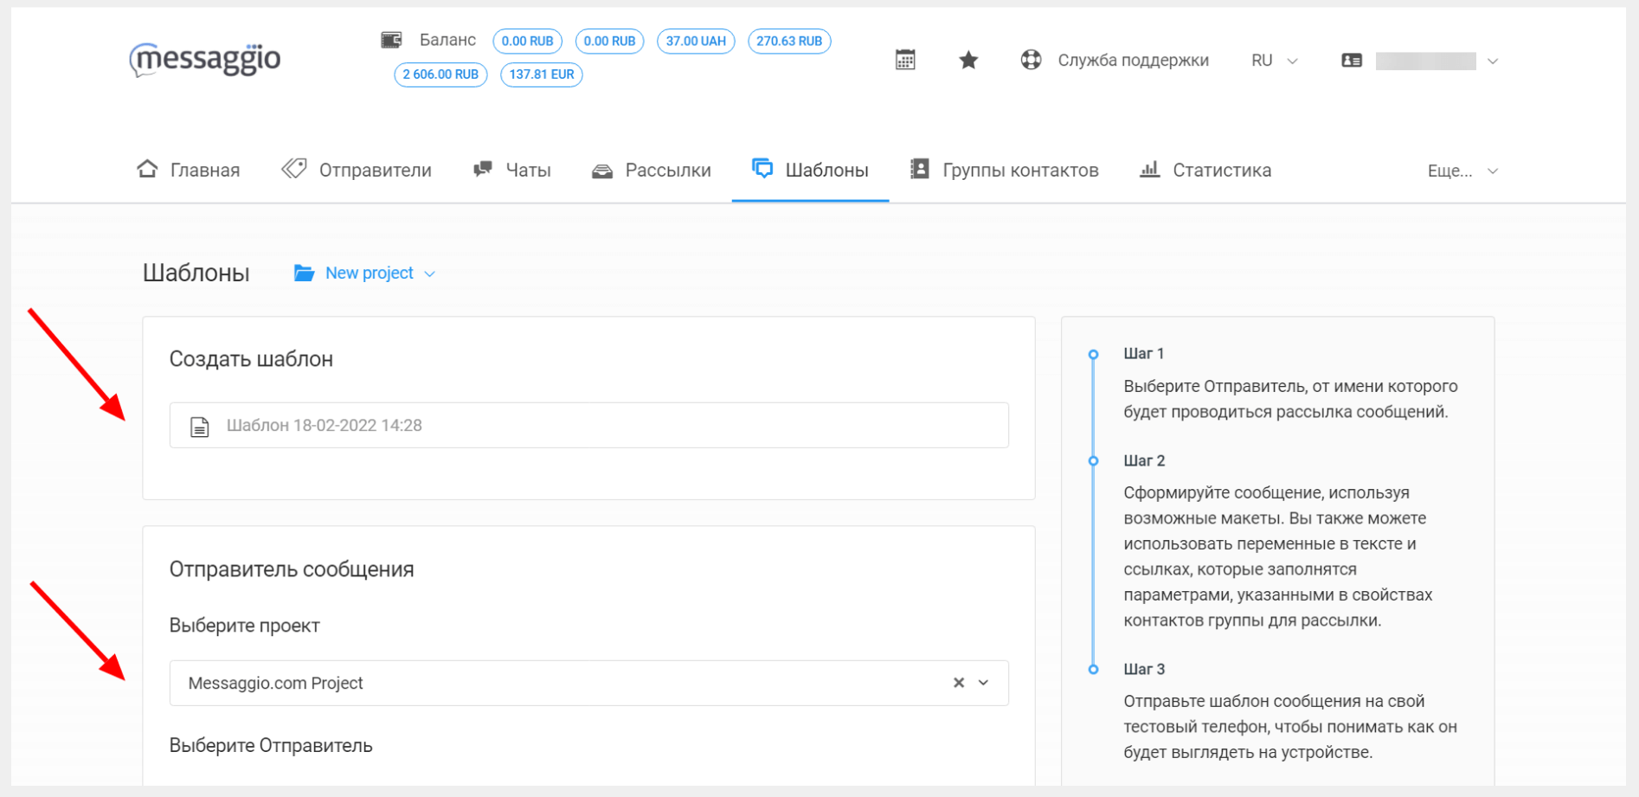Click the home icon next to Главная

(x=147, y=169)
